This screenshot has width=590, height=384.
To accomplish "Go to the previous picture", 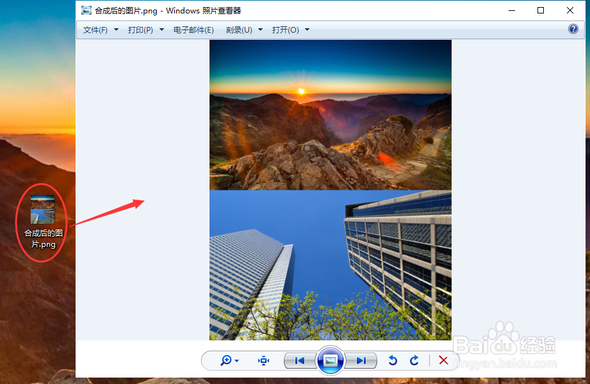I will (x=300, y=361).
